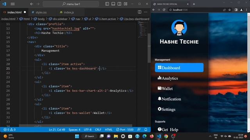
Task: Reload the localhost page
Action: 164,10
